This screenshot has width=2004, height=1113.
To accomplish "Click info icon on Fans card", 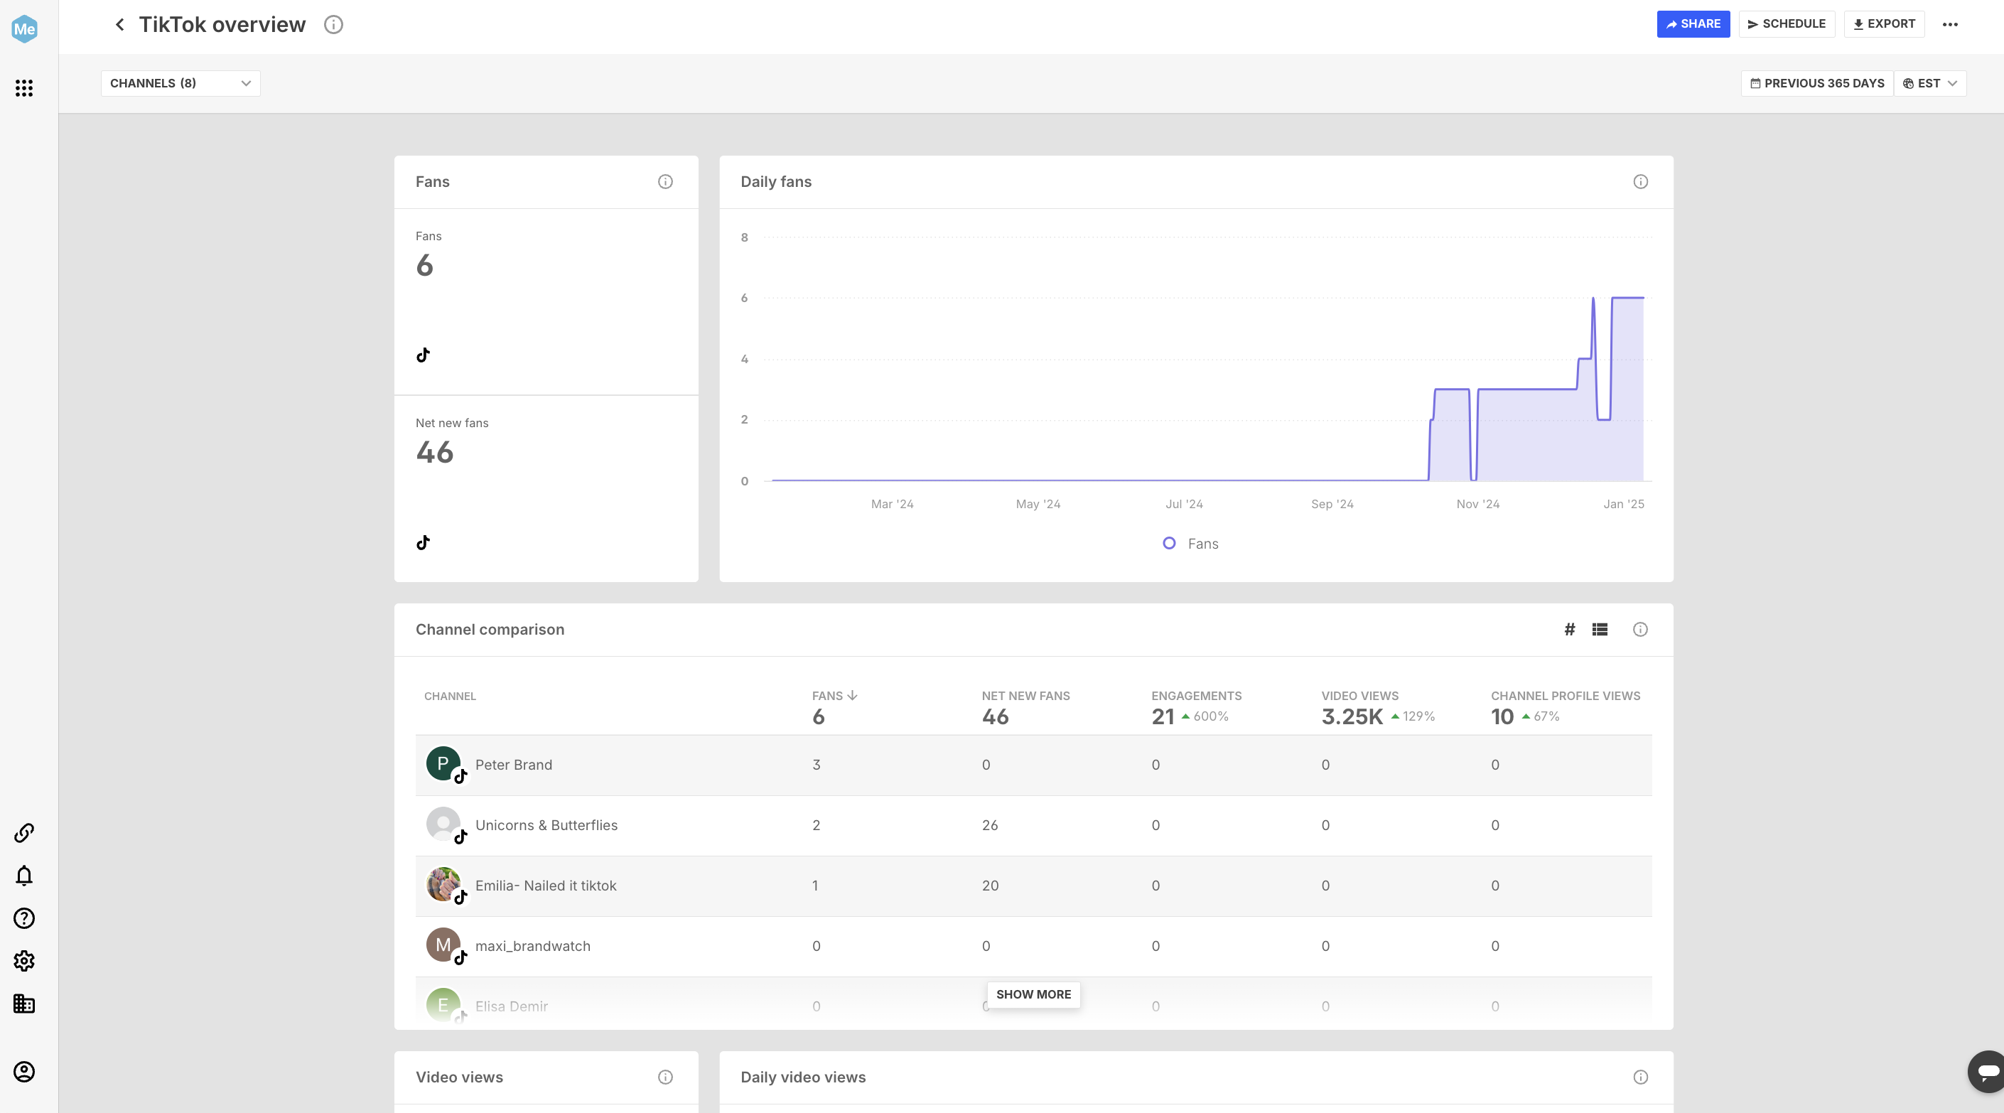I will tap(665, 182).
